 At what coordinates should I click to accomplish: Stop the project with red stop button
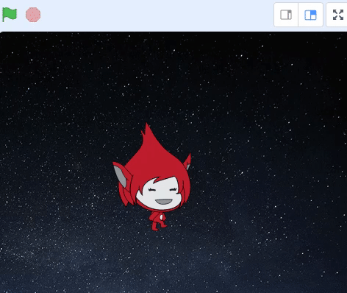coord(33,15)
